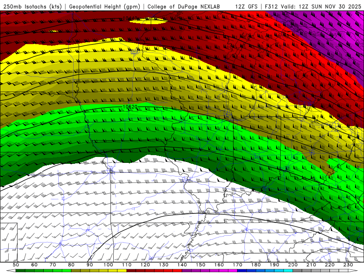Image resolution: width=364 pixels, height=273 pixels.
Task: Click the brightest yellow color bar segment
Action: 122,271
